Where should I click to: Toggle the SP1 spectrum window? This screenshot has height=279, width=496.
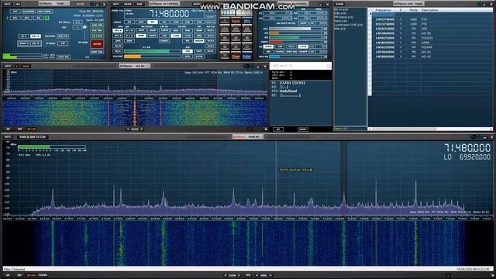[15, 18]
